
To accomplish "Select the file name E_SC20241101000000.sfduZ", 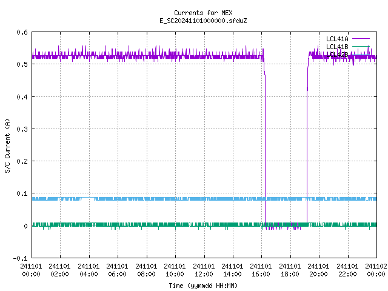I will pos(203,21).
